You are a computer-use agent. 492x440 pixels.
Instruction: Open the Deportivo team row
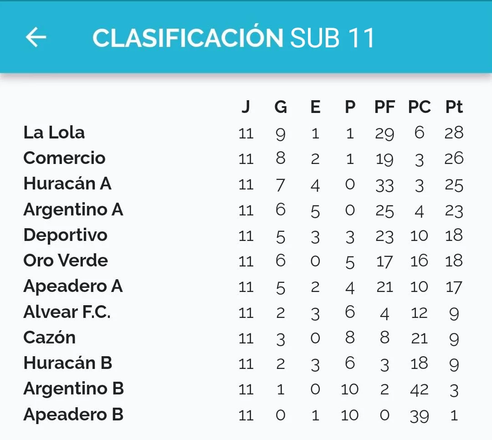(x=66, y=235)
